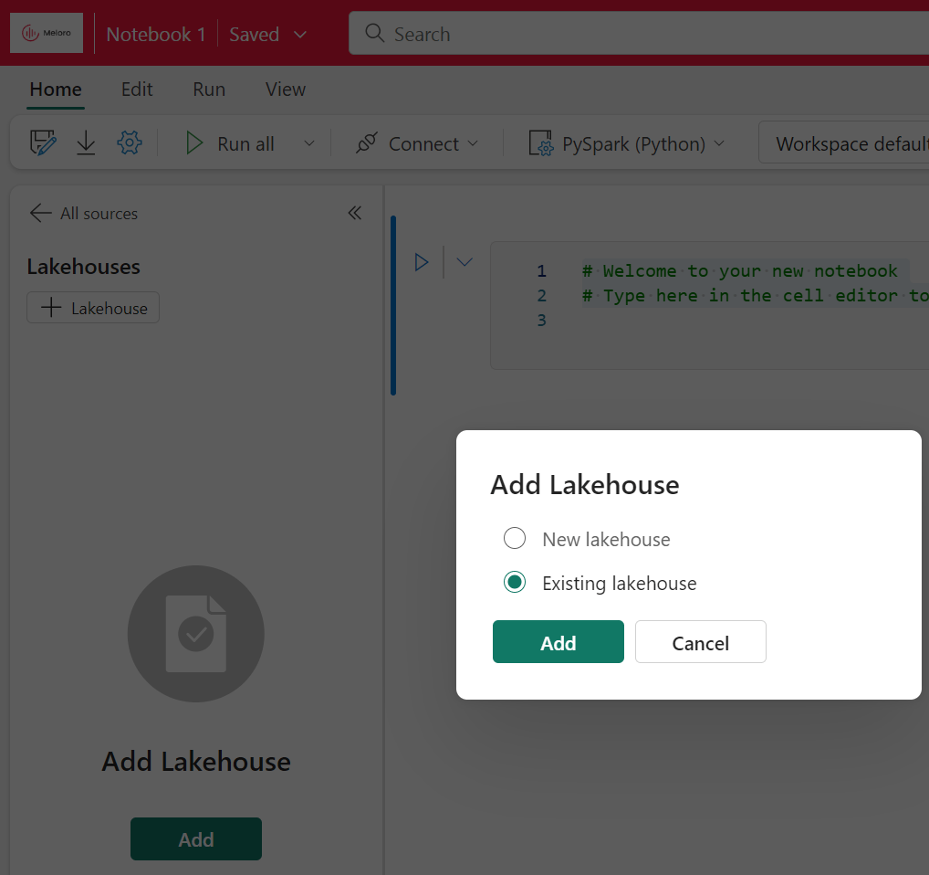Collapse the Lakehouses side panel

tap(355, 213)
